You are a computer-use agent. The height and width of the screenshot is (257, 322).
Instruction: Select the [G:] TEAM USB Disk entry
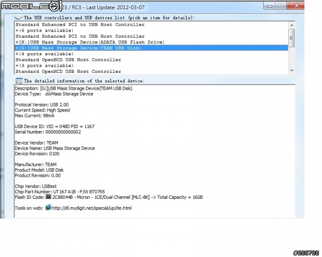point(151,48)
